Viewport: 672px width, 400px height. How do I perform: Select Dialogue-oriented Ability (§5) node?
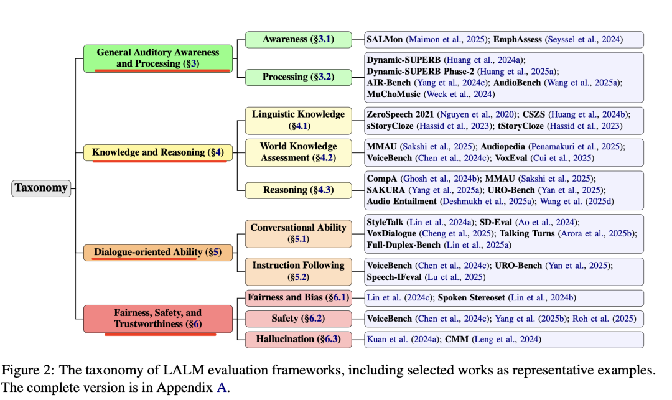(x=157, y=252)
